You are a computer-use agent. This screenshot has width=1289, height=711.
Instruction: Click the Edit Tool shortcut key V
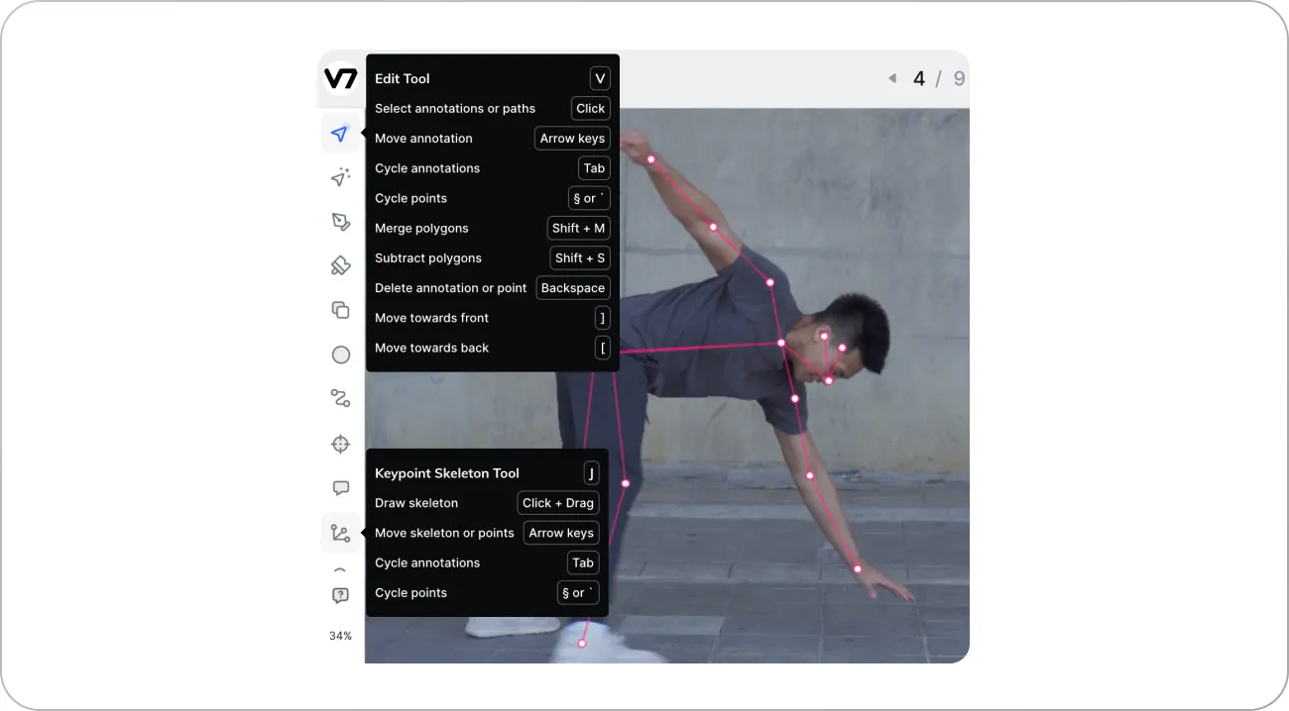[599, 78]
